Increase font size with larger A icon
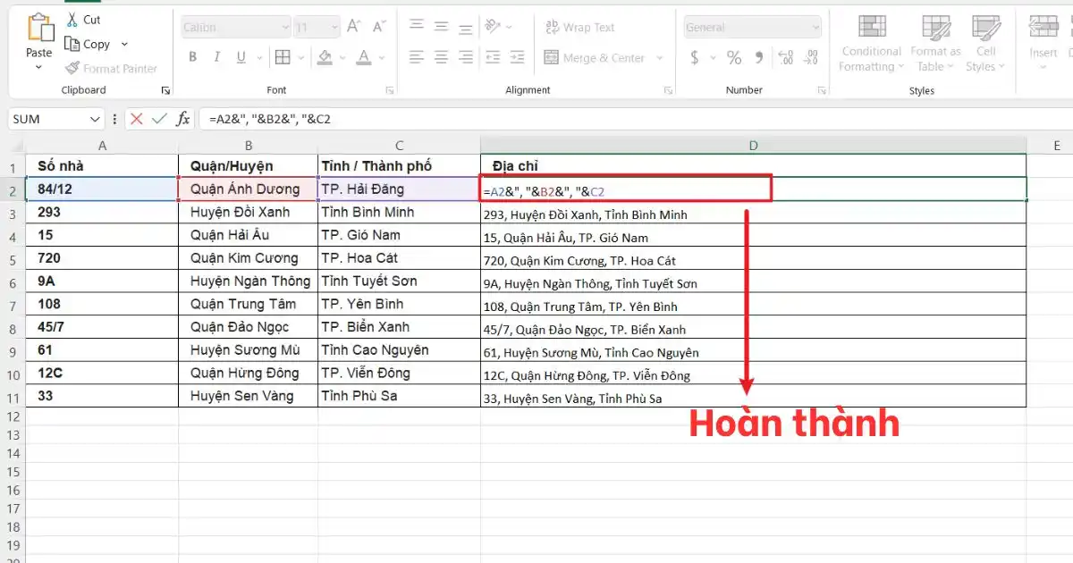 tap(354, 28)
